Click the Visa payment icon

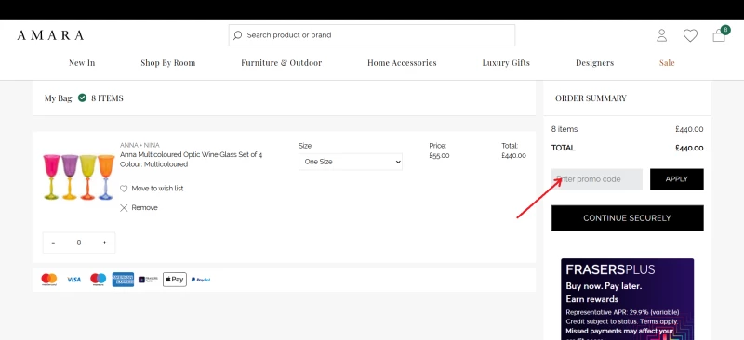(x=74, y=280)
